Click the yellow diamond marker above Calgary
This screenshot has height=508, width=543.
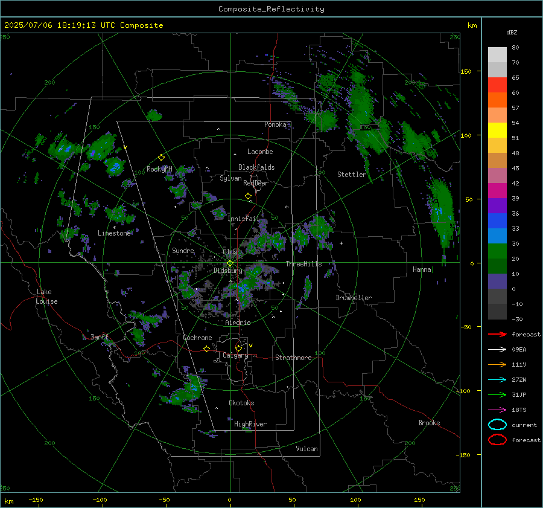coord(238,348)
